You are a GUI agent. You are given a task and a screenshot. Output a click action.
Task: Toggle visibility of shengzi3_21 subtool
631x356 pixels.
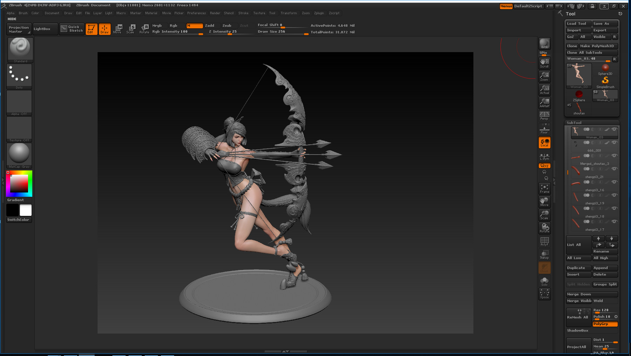click(x=614, y=169)
